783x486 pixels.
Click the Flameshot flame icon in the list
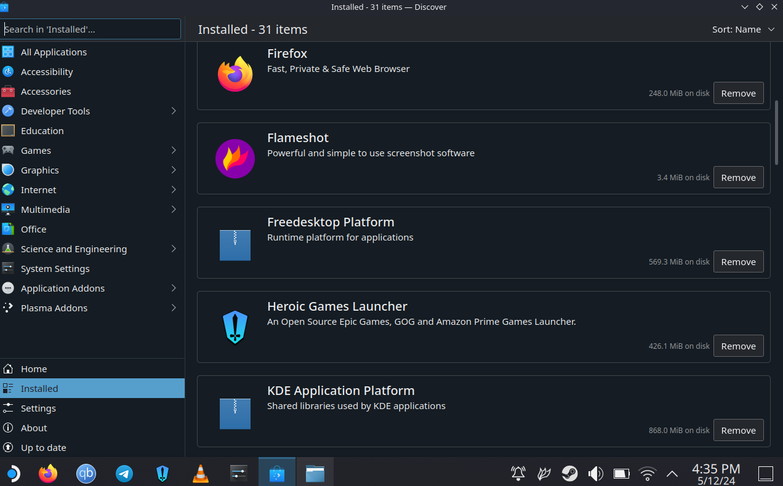[235, 158]
